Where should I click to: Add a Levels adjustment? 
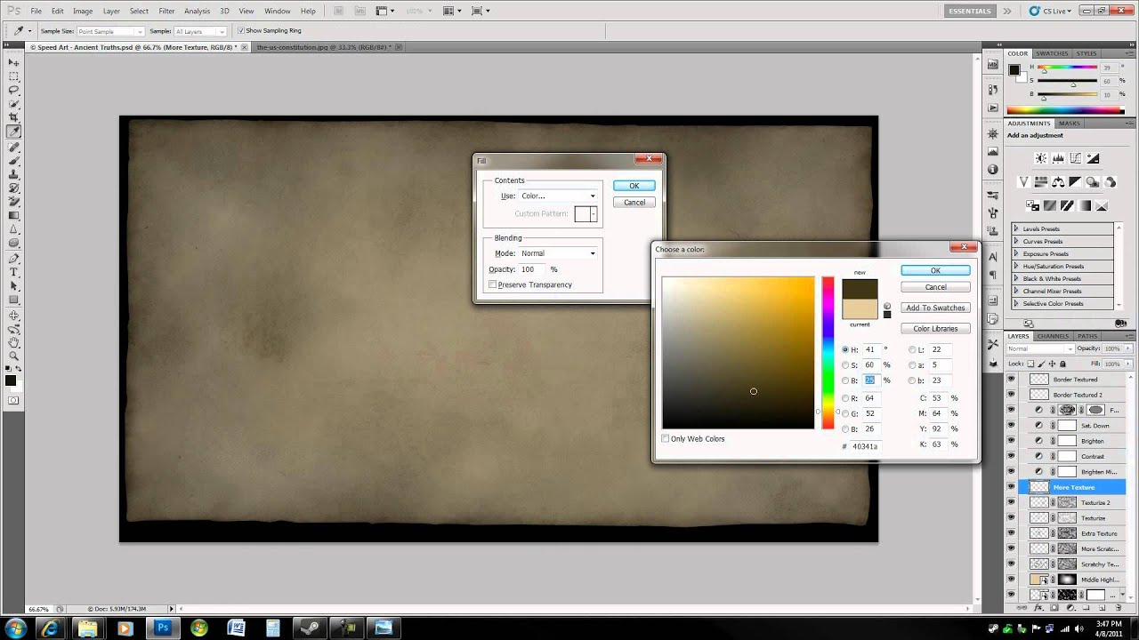tap(1058, 158)
